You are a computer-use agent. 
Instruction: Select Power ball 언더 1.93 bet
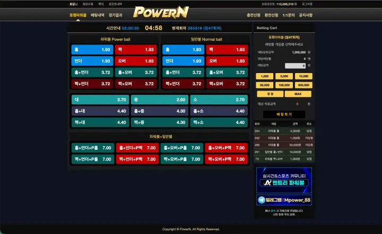point(92,61)
